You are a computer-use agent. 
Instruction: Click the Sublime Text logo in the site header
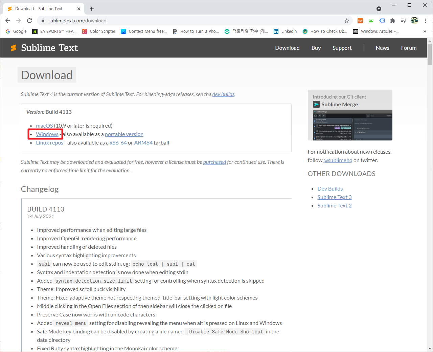(44, 48)
